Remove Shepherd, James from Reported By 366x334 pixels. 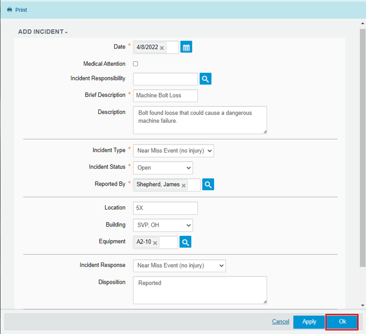pos(184,185)
